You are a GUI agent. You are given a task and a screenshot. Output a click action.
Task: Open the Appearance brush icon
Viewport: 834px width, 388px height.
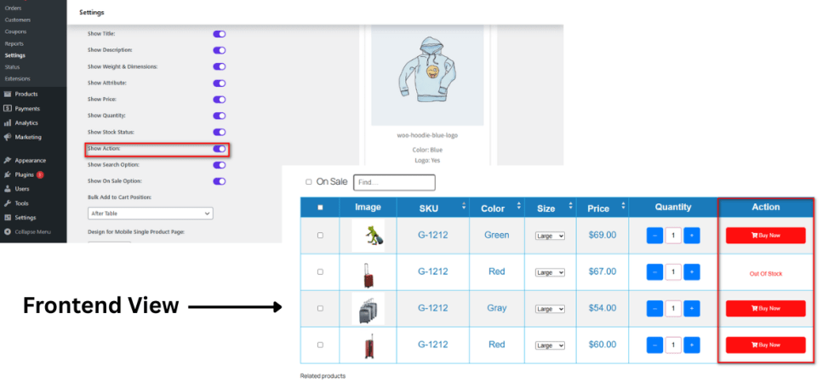point(8,160)
